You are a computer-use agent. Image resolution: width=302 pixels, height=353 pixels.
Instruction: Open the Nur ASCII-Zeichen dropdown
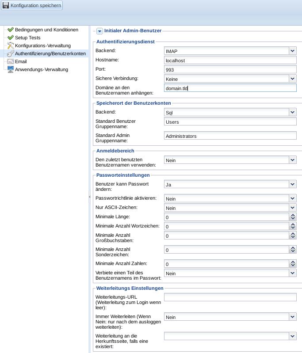[292, 208]
